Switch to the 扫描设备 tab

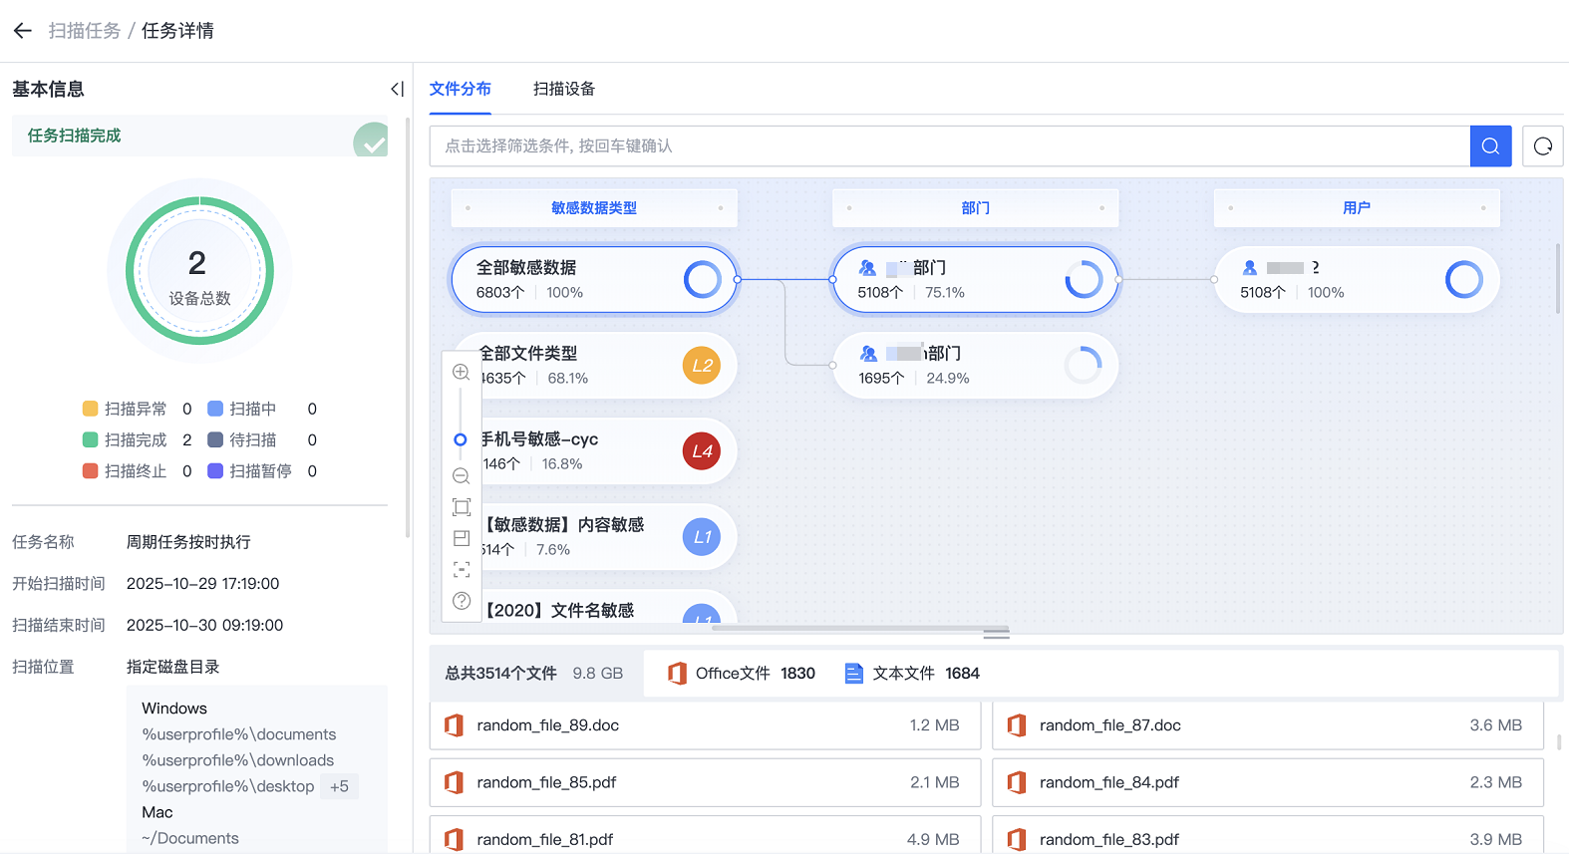pyautogui.click(x=564, y=89)
